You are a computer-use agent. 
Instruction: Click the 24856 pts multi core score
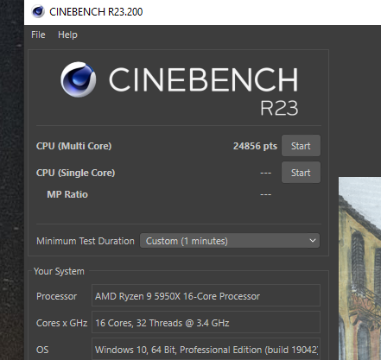[255, 146]
